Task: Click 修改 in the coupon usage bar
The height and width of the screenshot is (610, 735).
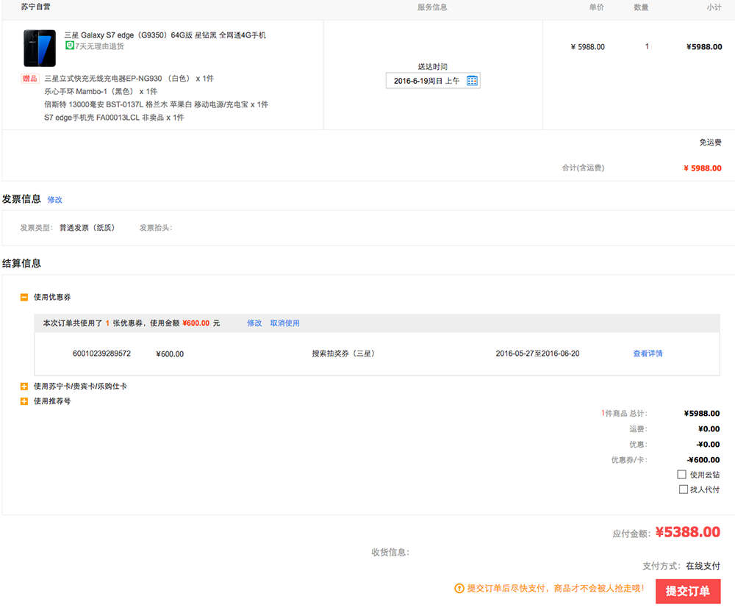Action: [x=254, y=323]
